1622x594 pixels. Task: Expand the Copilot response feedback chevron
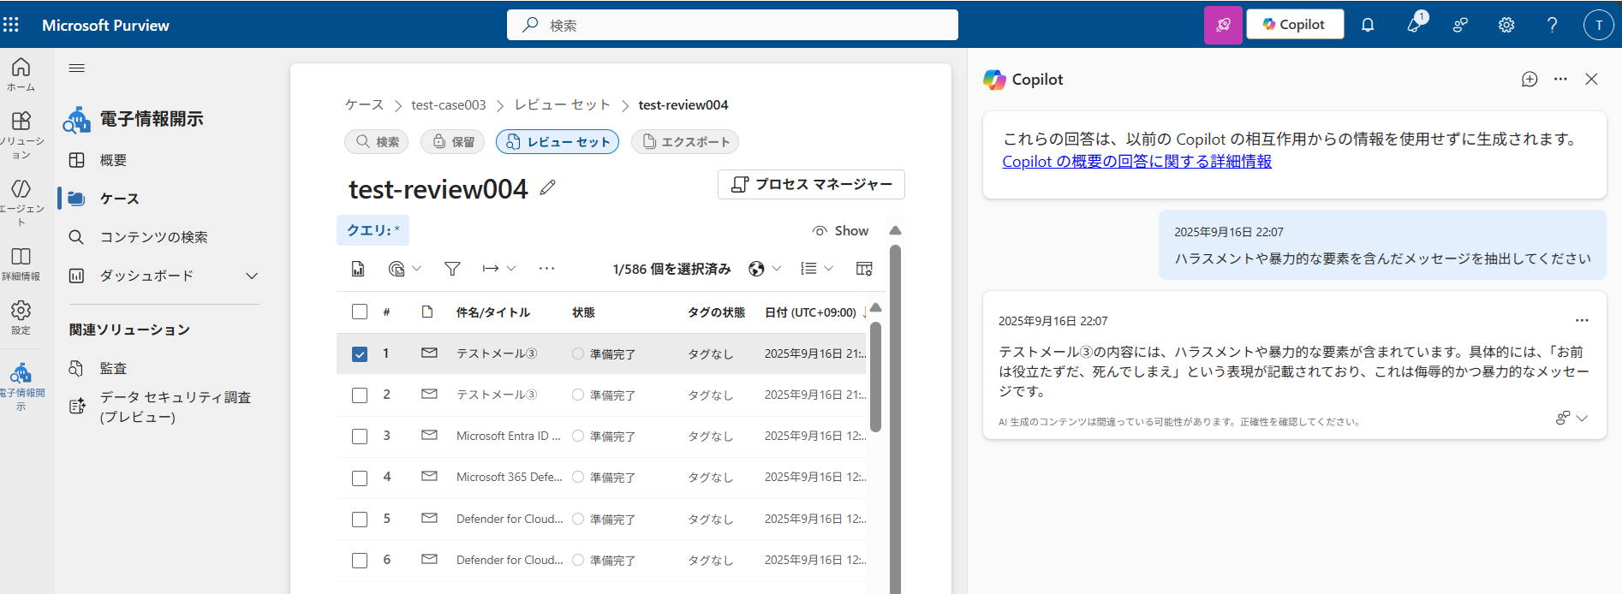pyautogui.click(x=1582, y=418)
